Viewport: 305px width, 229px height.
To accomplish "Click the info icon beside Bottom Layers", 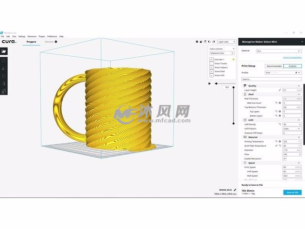I will point(280,115).
